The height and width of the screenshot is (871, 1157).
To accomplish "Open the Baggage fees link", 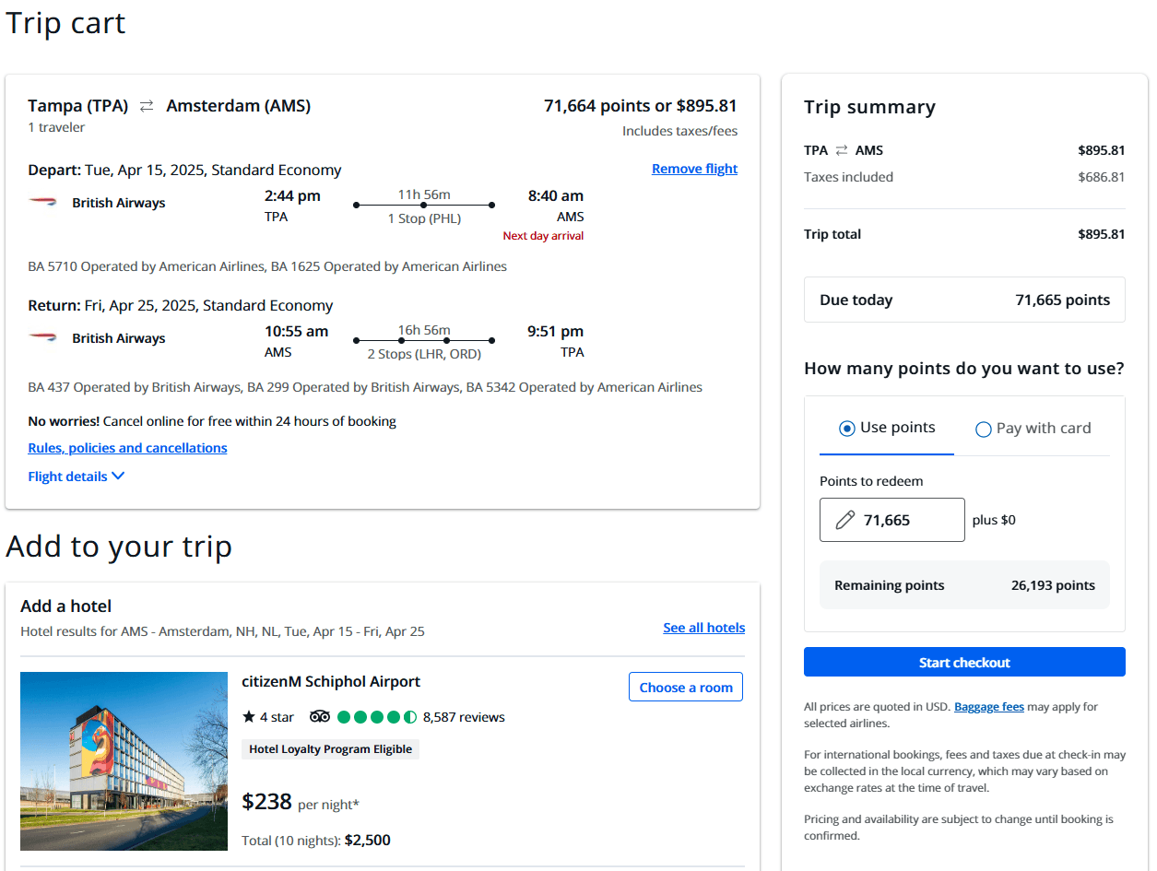I will click(x=988, y=707).
